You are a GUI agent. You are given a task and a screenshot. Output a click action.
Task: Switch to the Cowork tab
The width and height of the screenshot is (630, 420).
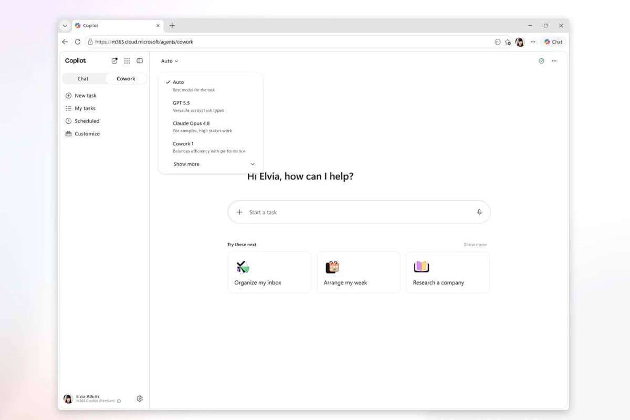[126, 79]
